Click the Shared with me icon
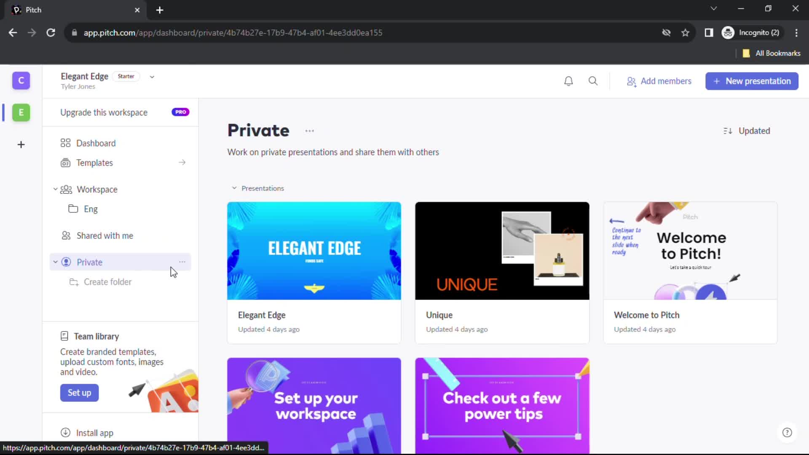Image resolution: width=809 pixels, height=455 pixels. [x=66, y=235]
